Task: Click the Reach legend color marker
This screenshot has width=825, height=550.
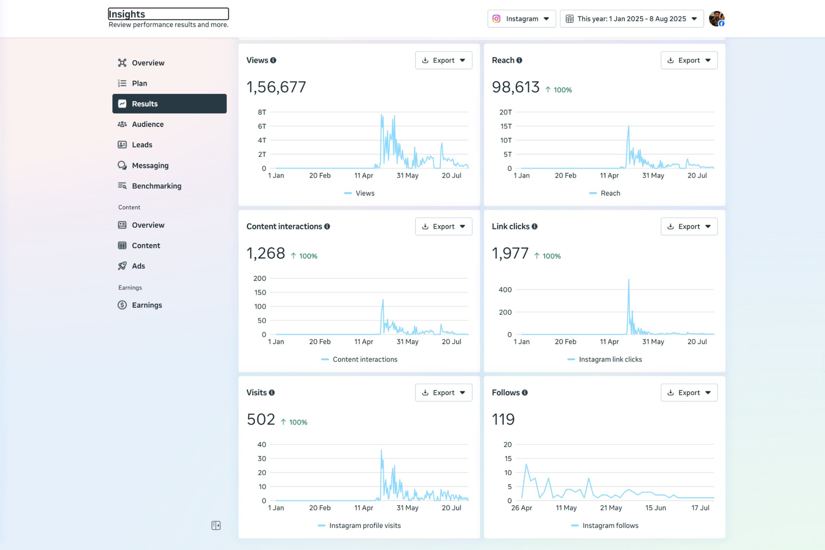Action: tap(593, 193)
